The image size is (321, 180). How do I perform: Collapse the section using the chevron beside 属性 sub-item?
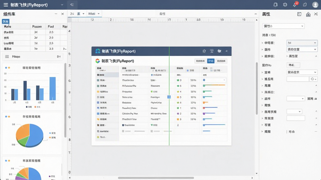click(x=316, y=56)
